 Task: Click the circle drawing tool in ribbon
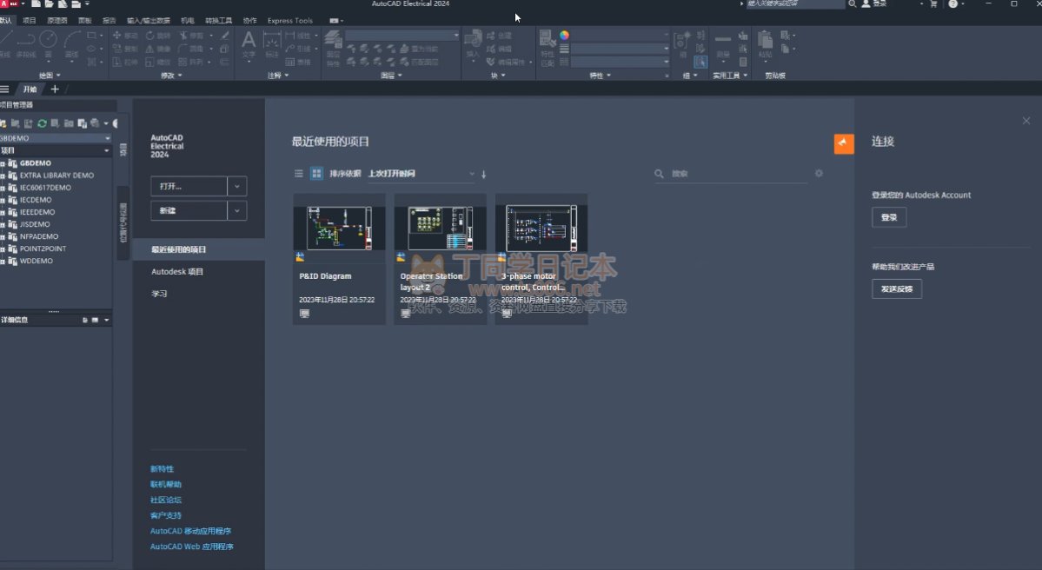(49, 38)
